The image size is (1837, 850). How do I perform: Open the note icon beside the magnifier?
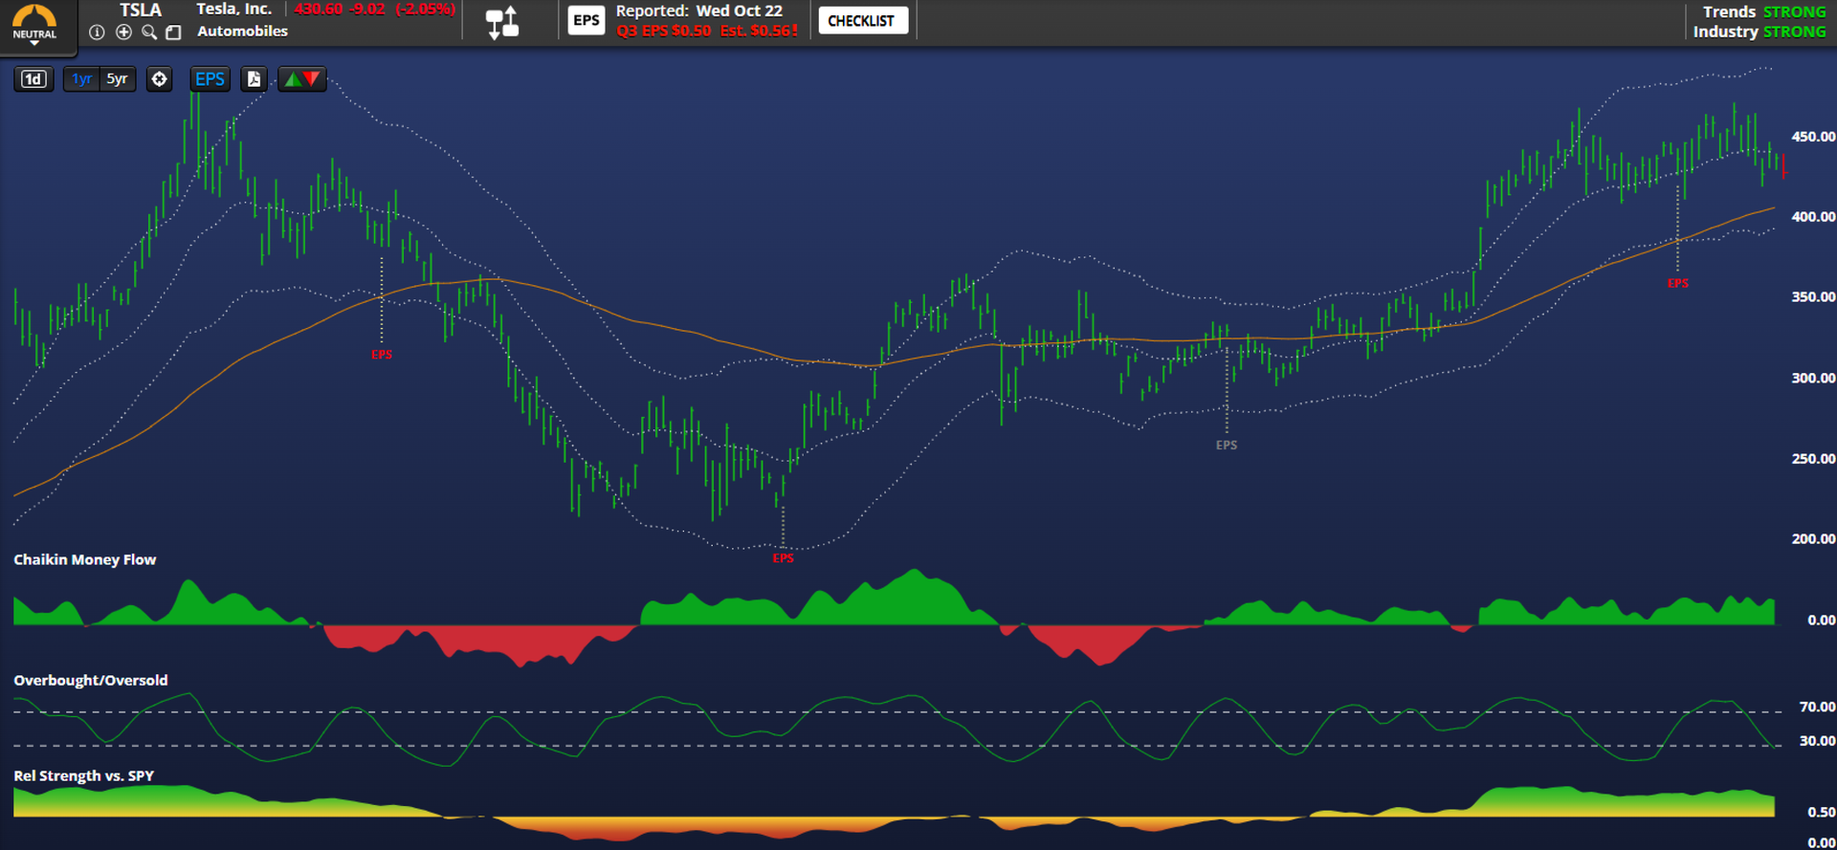173,33
